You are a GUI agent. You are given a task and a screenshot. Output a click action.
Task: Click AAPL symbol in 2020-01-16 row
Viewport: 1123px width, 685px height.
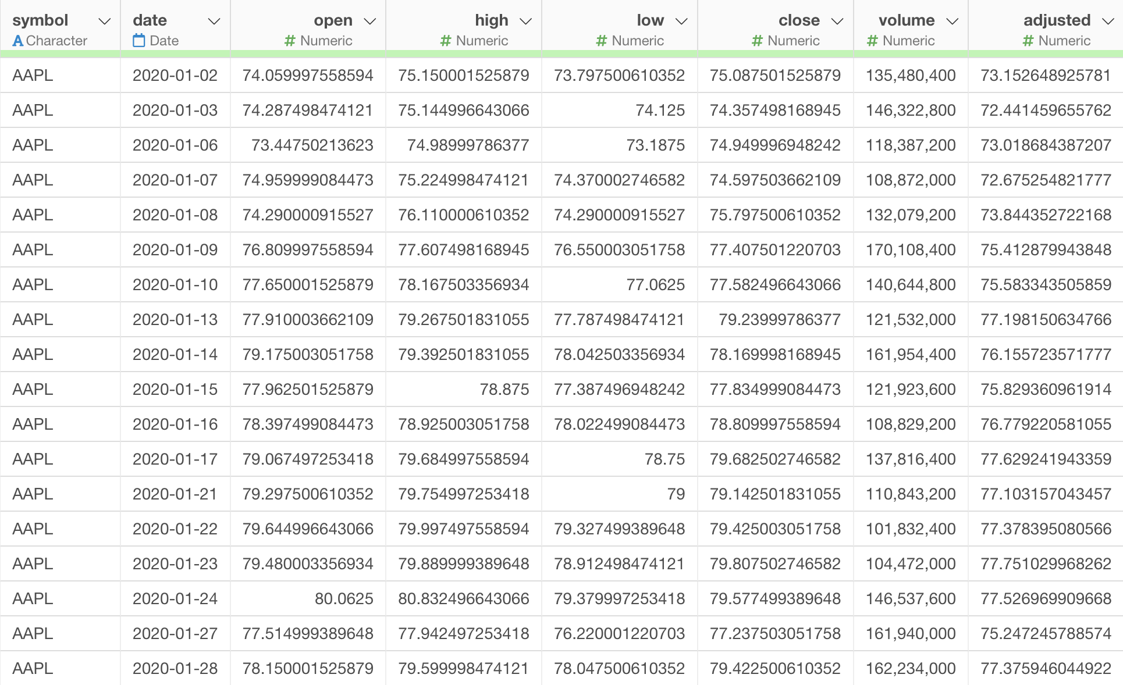click(33, 424)
